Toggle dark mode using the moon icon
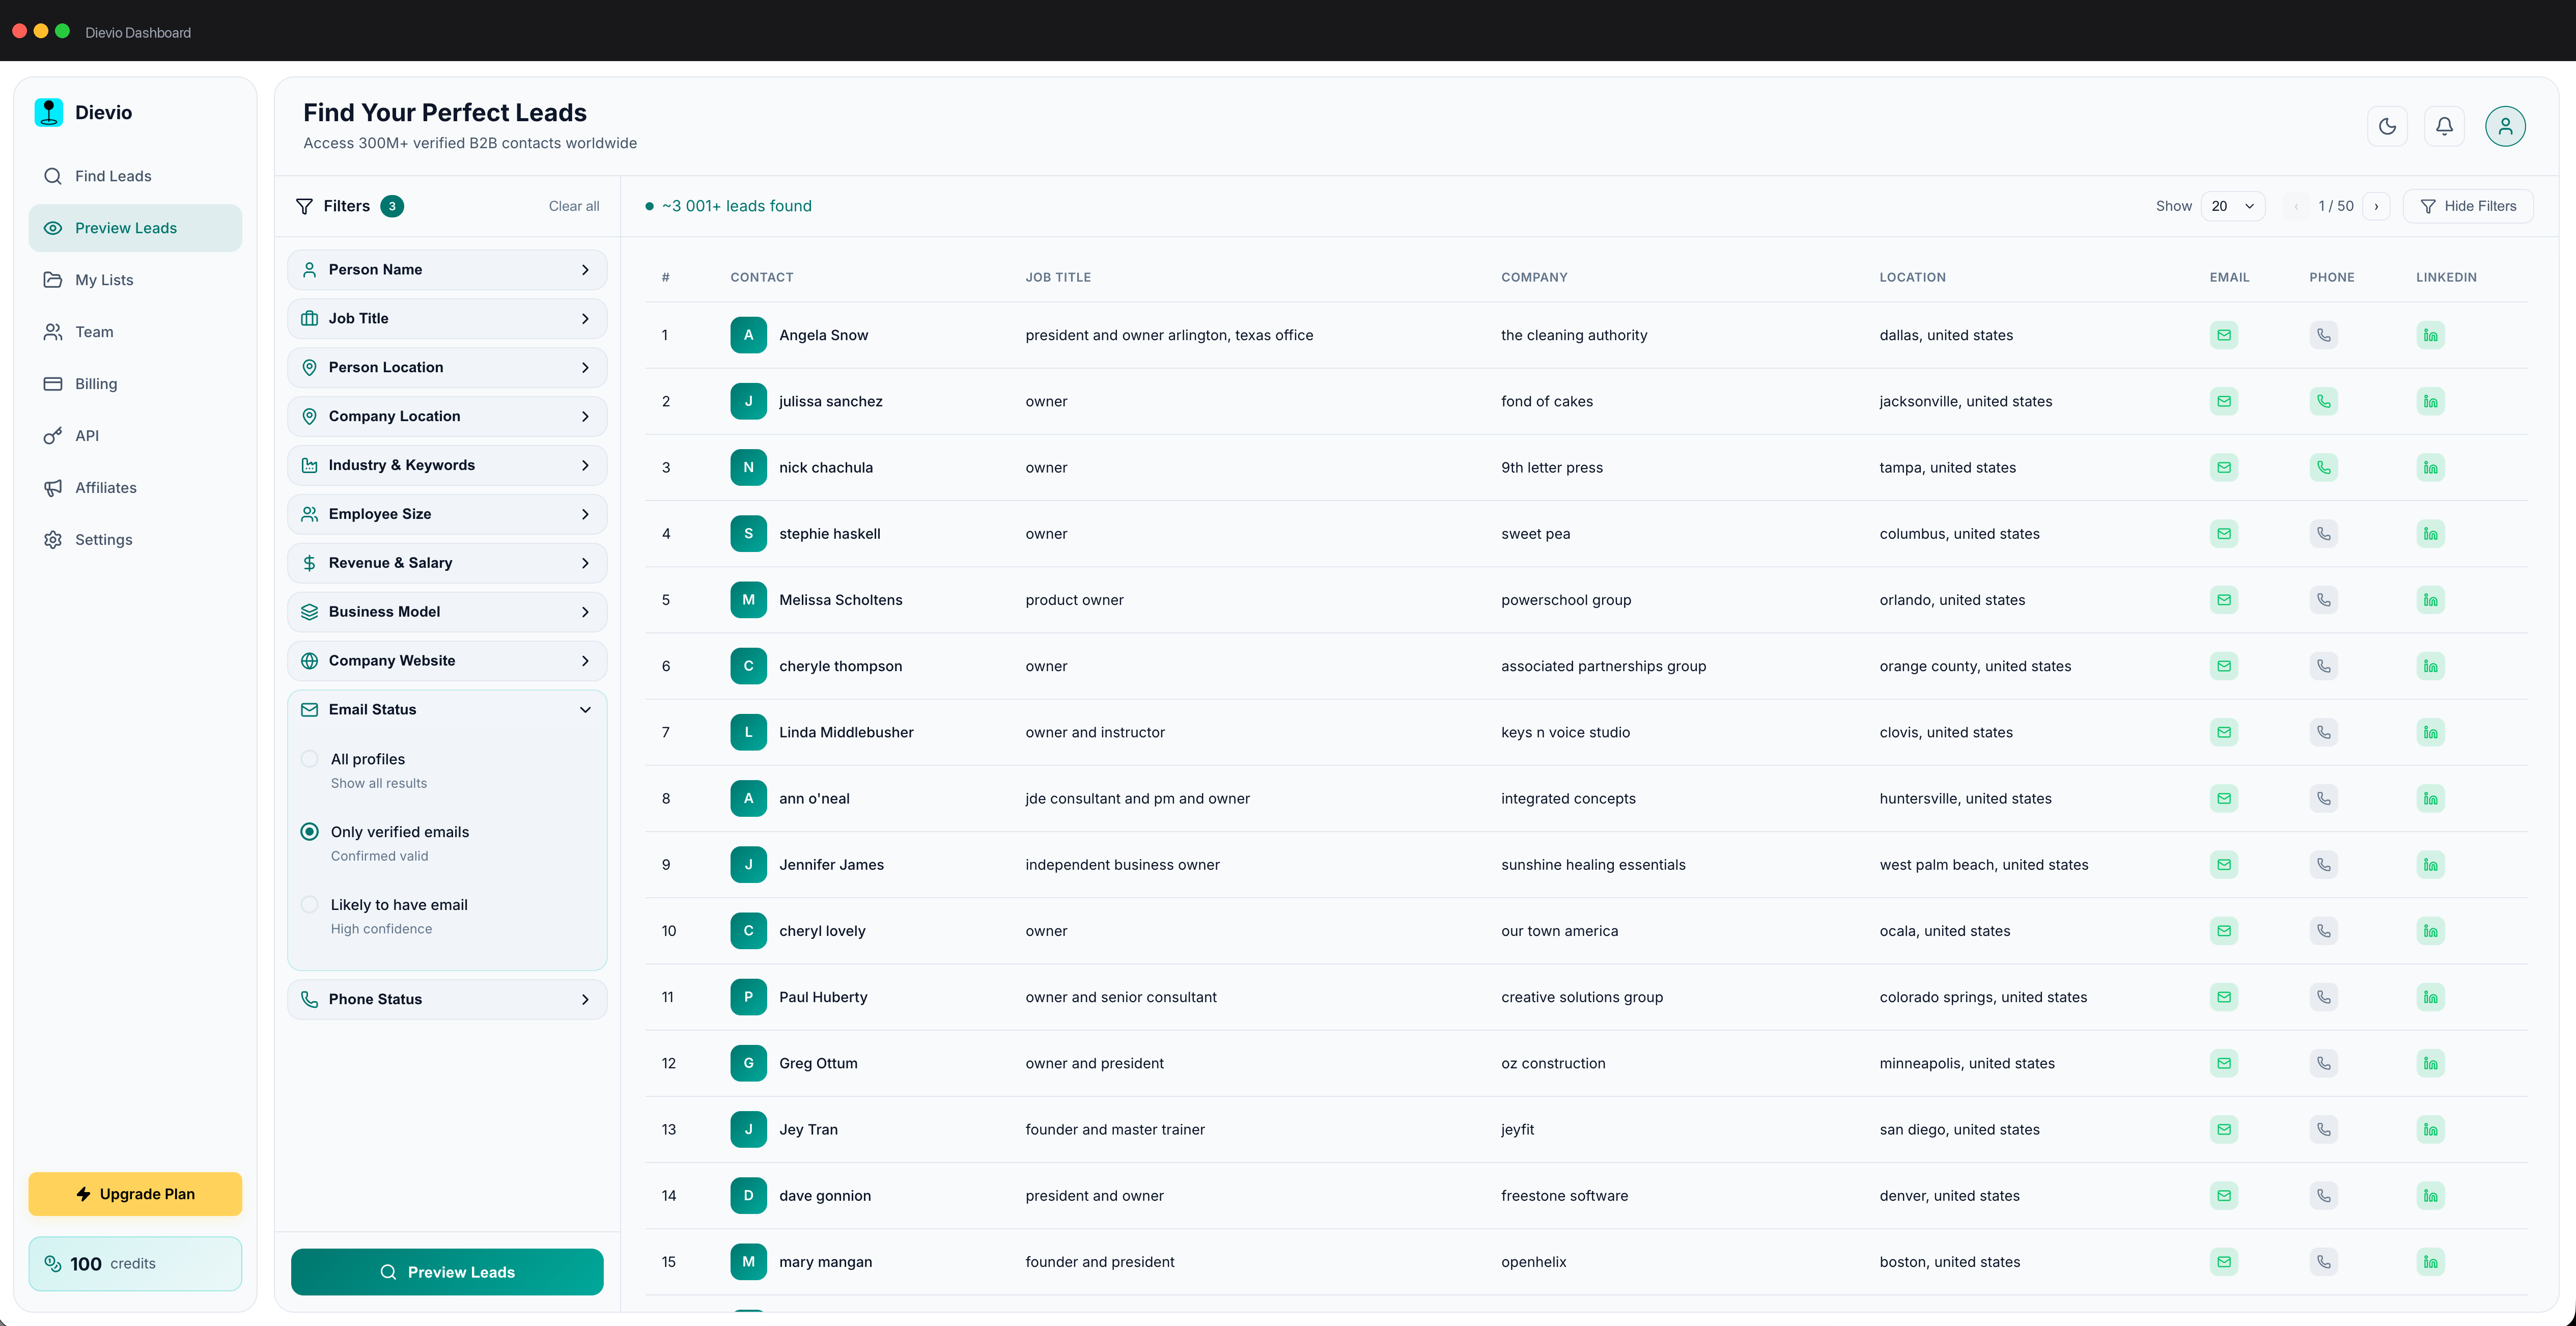 point(2388,126)
